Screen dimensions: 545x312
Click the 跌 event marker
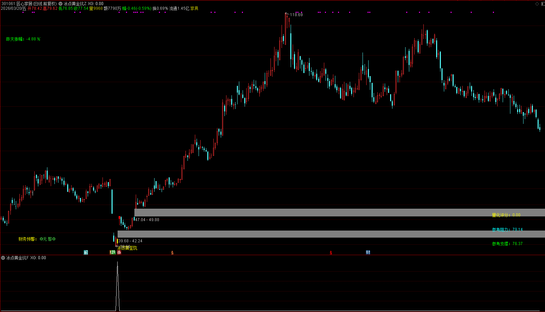(x=113, y=252)
